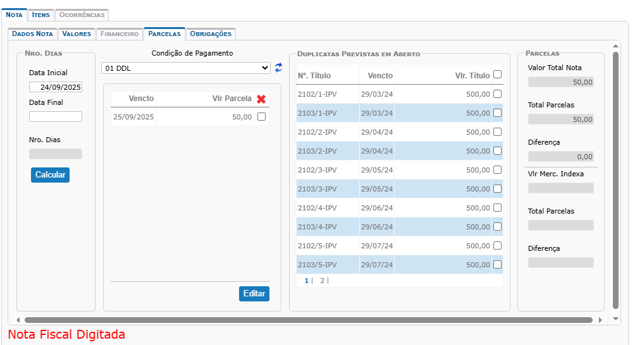Screen dimensions: 635x345
Task: Open the Obrigações sub-tab
Action: point(211,33)
